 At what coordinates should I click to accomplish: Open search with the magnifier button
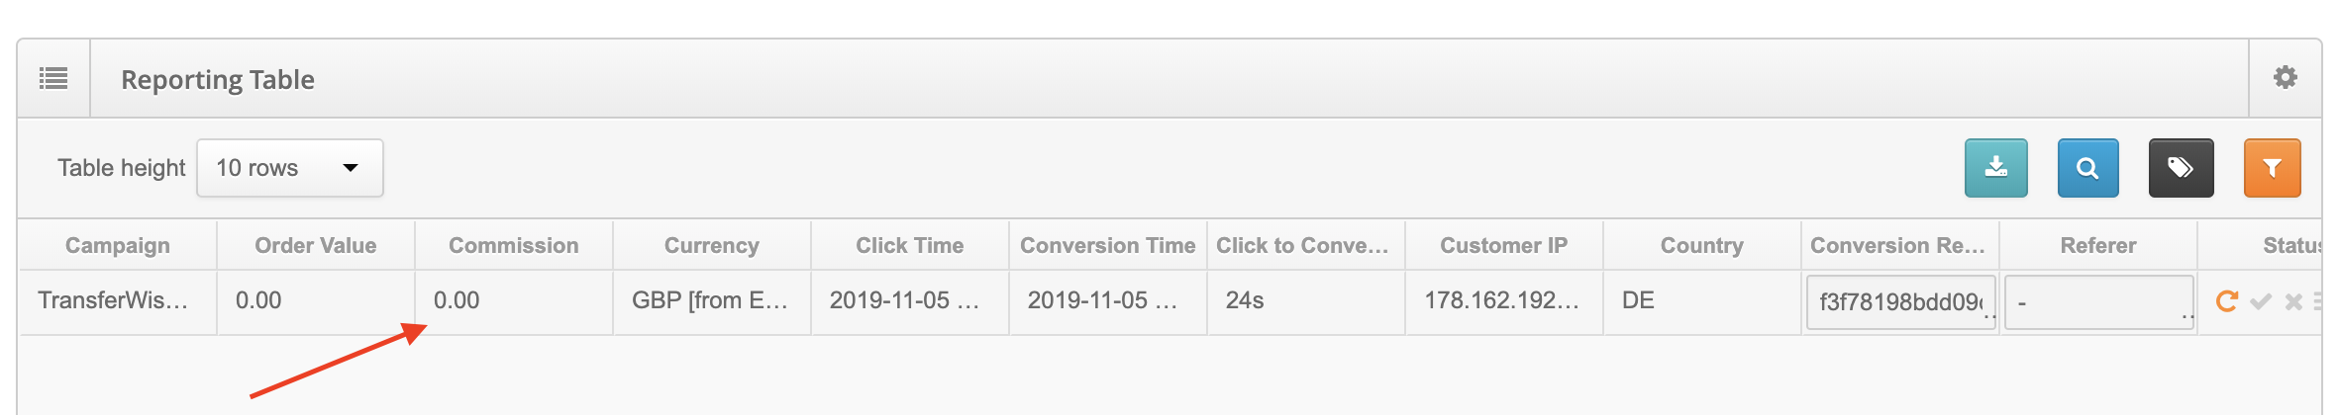pyautogui.click(x=2087, y=168)
